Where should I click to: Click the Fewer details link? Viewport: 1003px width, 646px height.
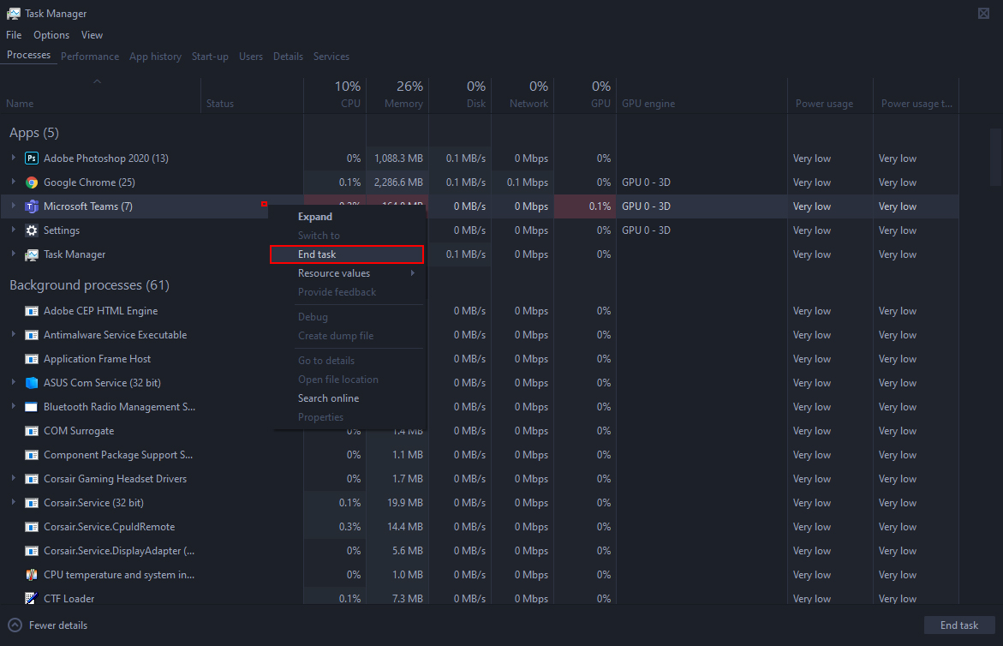[x=58, y=625]
